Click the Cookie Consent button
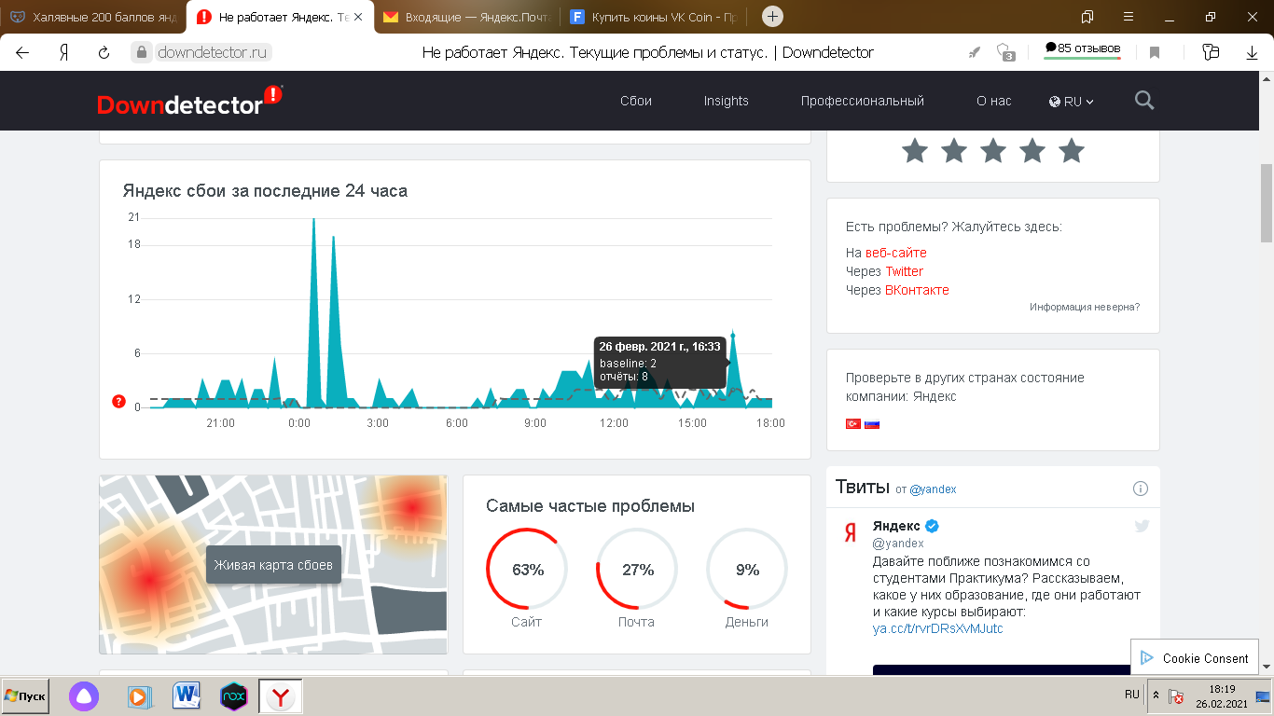This screenshot has height=716, width=1274. (1195, 657)
